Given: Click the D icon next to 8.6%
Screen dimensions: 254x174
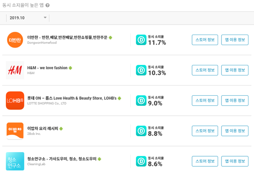Looking at the screenshot, I should click(141, 161).
